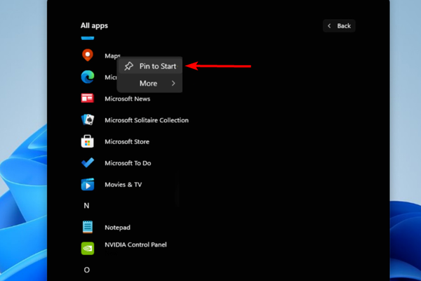Go back using the Back button
421x281 pixels.
tap(339, 26)
